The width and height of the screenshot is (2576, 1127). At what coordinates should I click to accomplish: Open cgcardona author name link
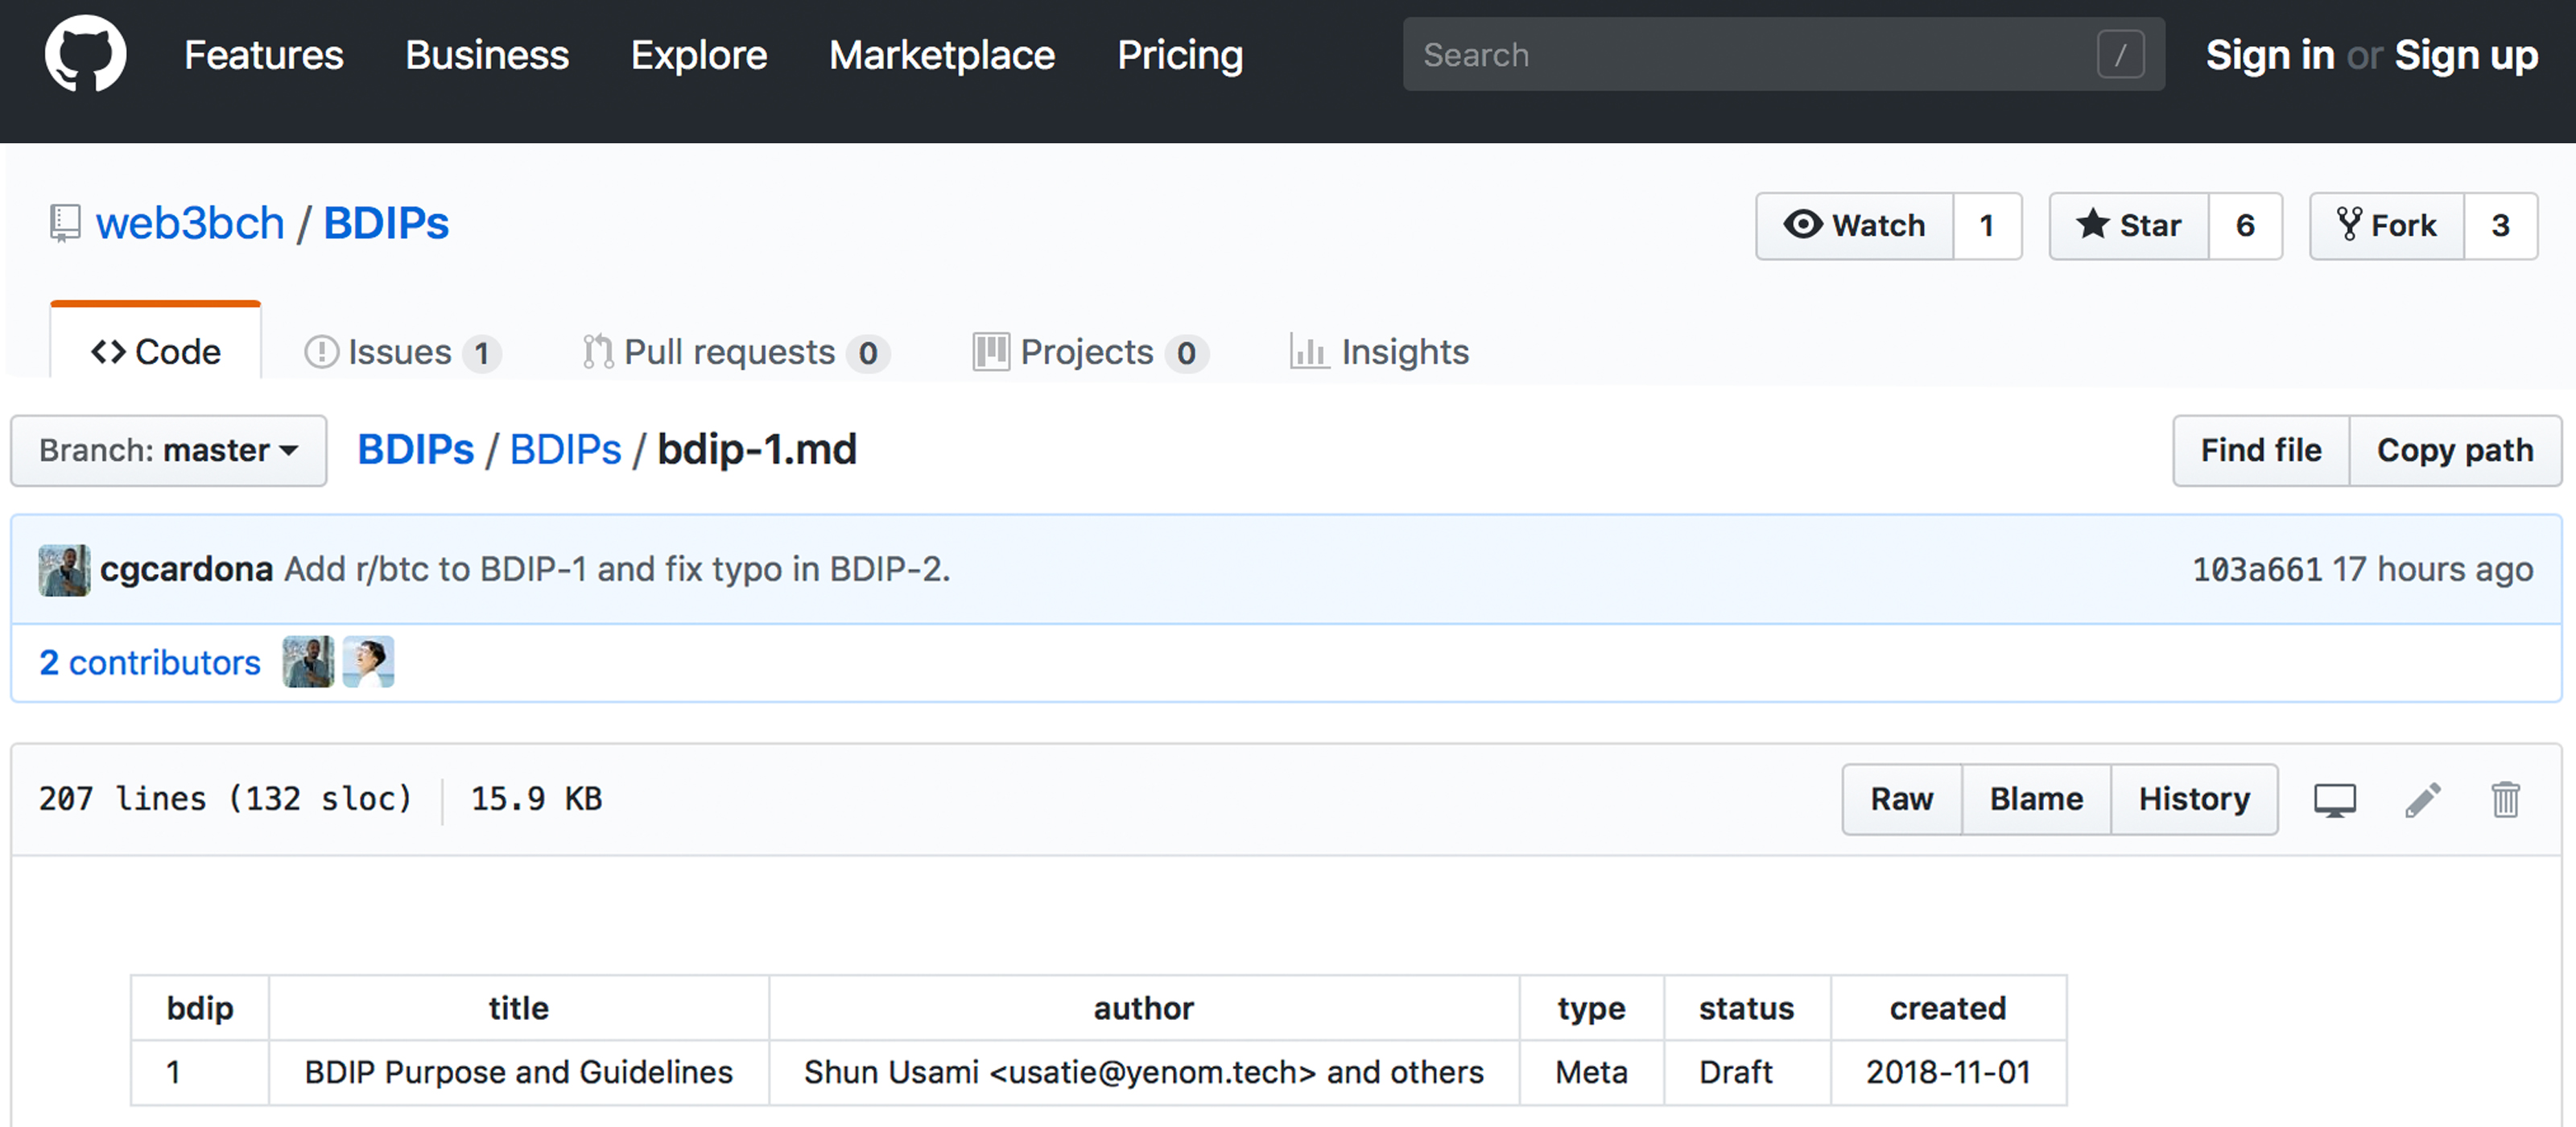click(187, 569)
